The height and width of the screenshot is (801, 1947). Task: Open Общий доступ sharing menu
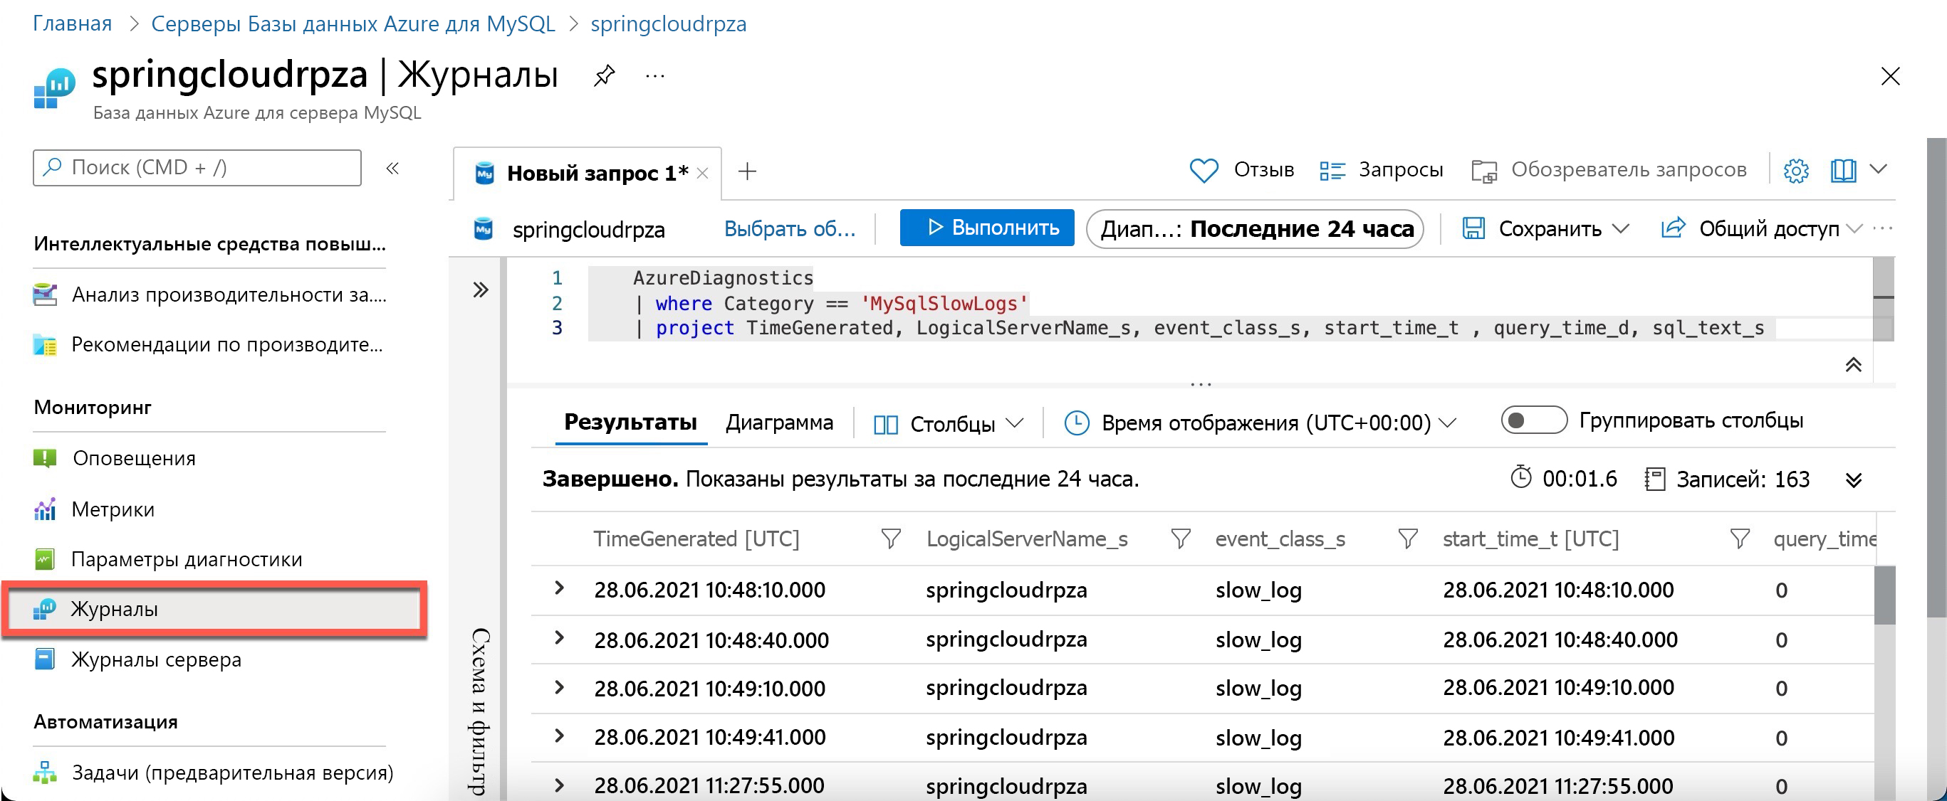pos(1761,229)
